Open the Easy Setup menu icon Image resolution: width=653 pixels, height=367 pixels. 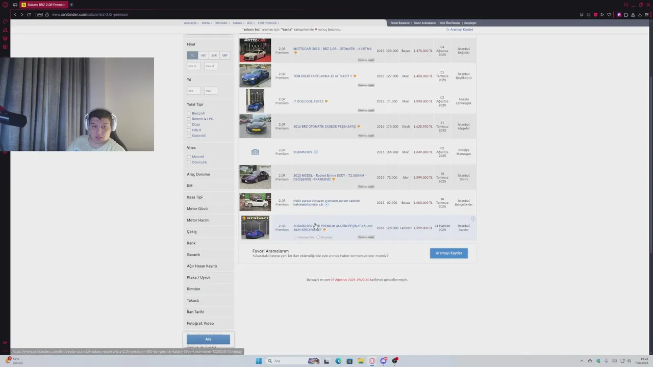click(x=647, y=14)
